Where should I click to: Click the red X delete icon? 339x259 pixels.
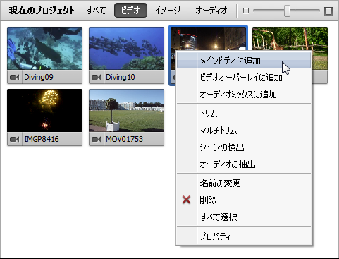186,200
